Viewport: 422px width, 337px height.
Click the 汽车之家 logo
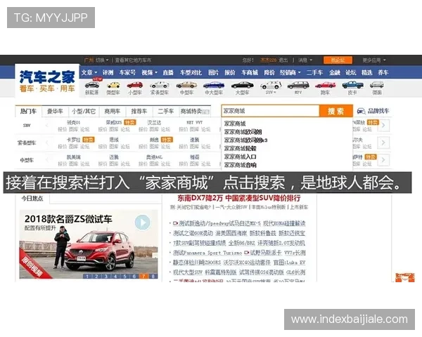pos(47,81)
